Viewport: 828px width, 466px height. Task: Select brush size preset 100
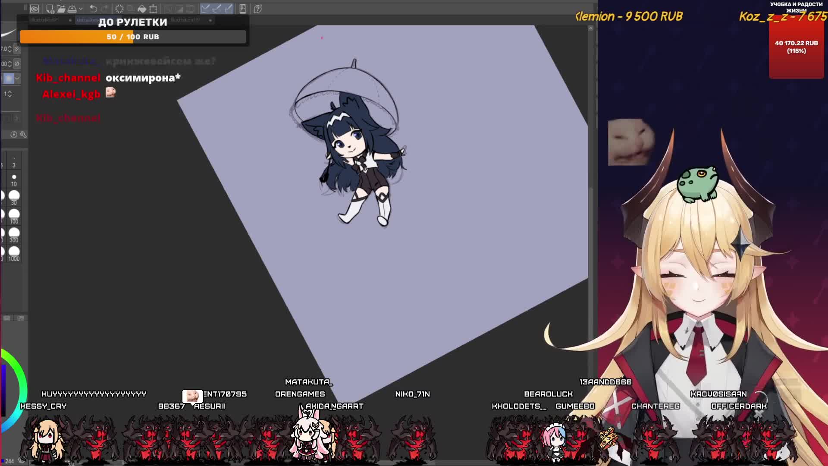tap(14, 216)
